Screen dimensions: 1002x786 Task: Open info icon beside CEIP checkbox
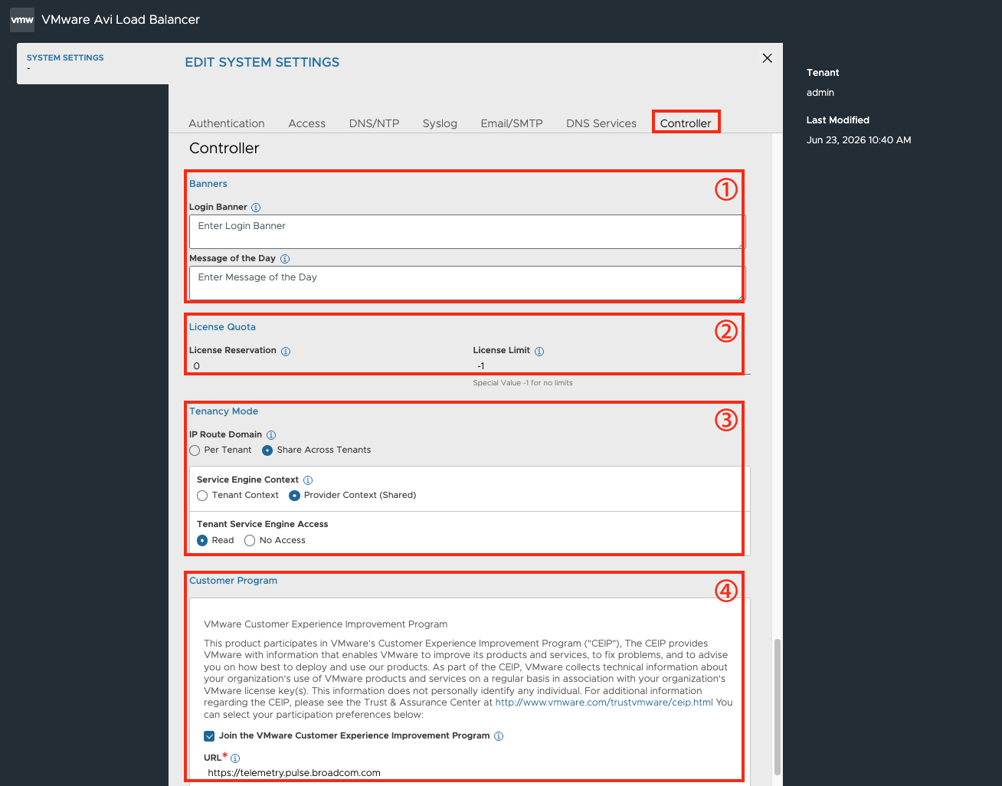tap(499, 736)
